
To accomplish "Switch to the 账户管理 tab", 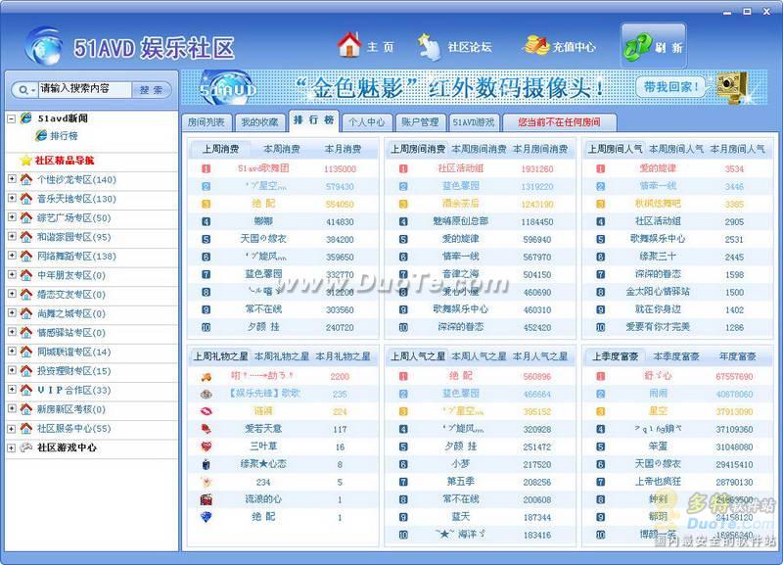I will [420, 121].
